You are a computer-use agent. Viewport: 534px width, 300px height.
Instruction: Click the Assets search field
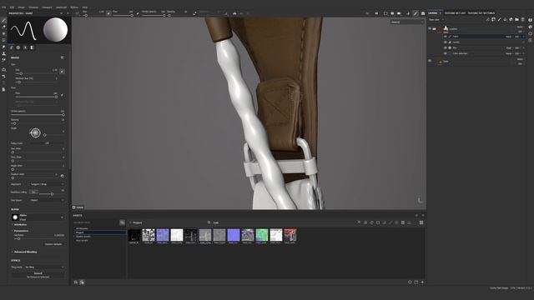click(x=280, y=222)
